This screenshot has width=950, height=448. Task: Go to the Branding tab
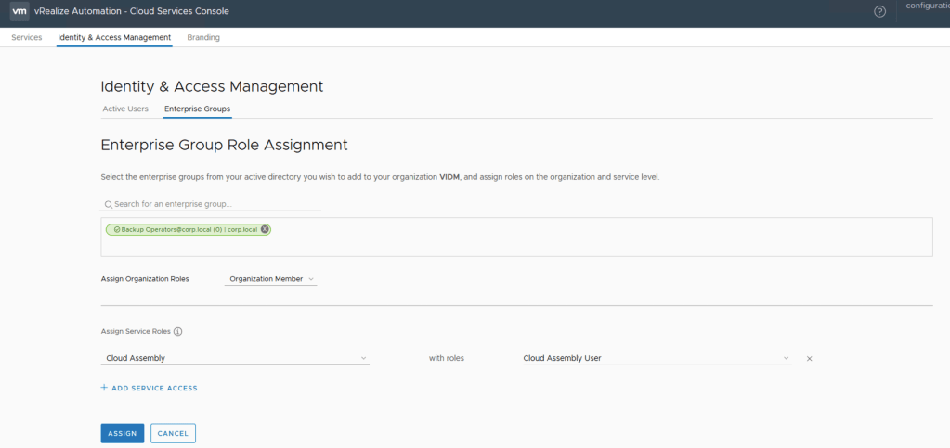[x=203, y=37]
